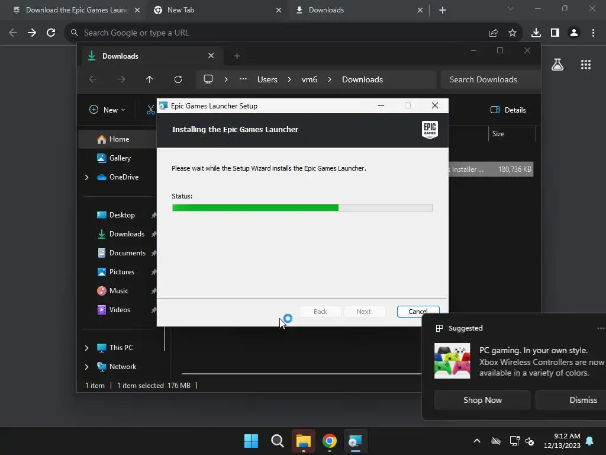Click the computer icon in Explorer's address bar
The width and height of the screenshot is (606, 455).
[x=208, y=79]
